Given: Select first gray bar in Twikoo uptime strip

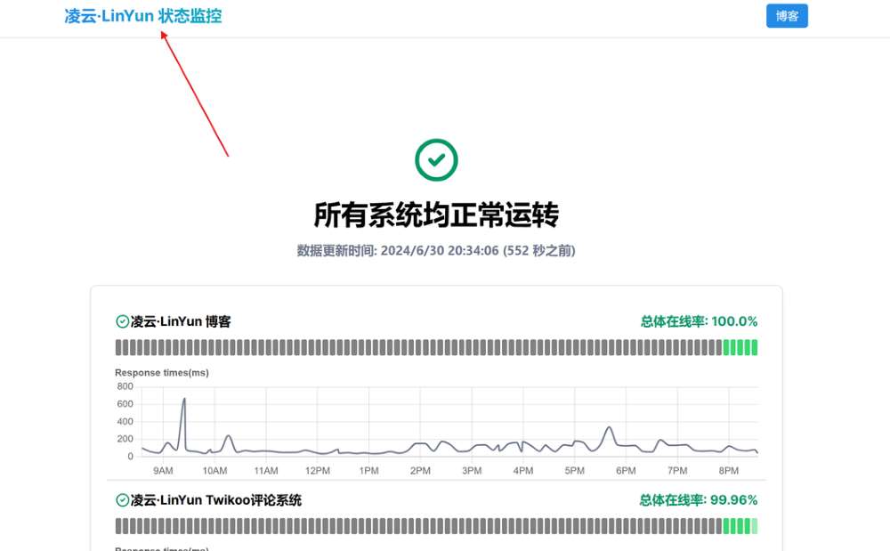Looking at the screenshot, I should [x=118, y=526].
